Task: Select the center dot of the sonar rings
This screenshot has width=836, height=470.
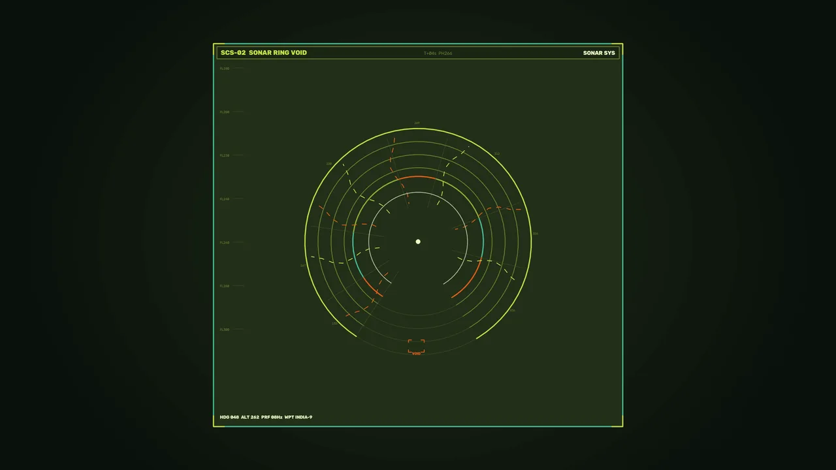Action: pos(418,242)
